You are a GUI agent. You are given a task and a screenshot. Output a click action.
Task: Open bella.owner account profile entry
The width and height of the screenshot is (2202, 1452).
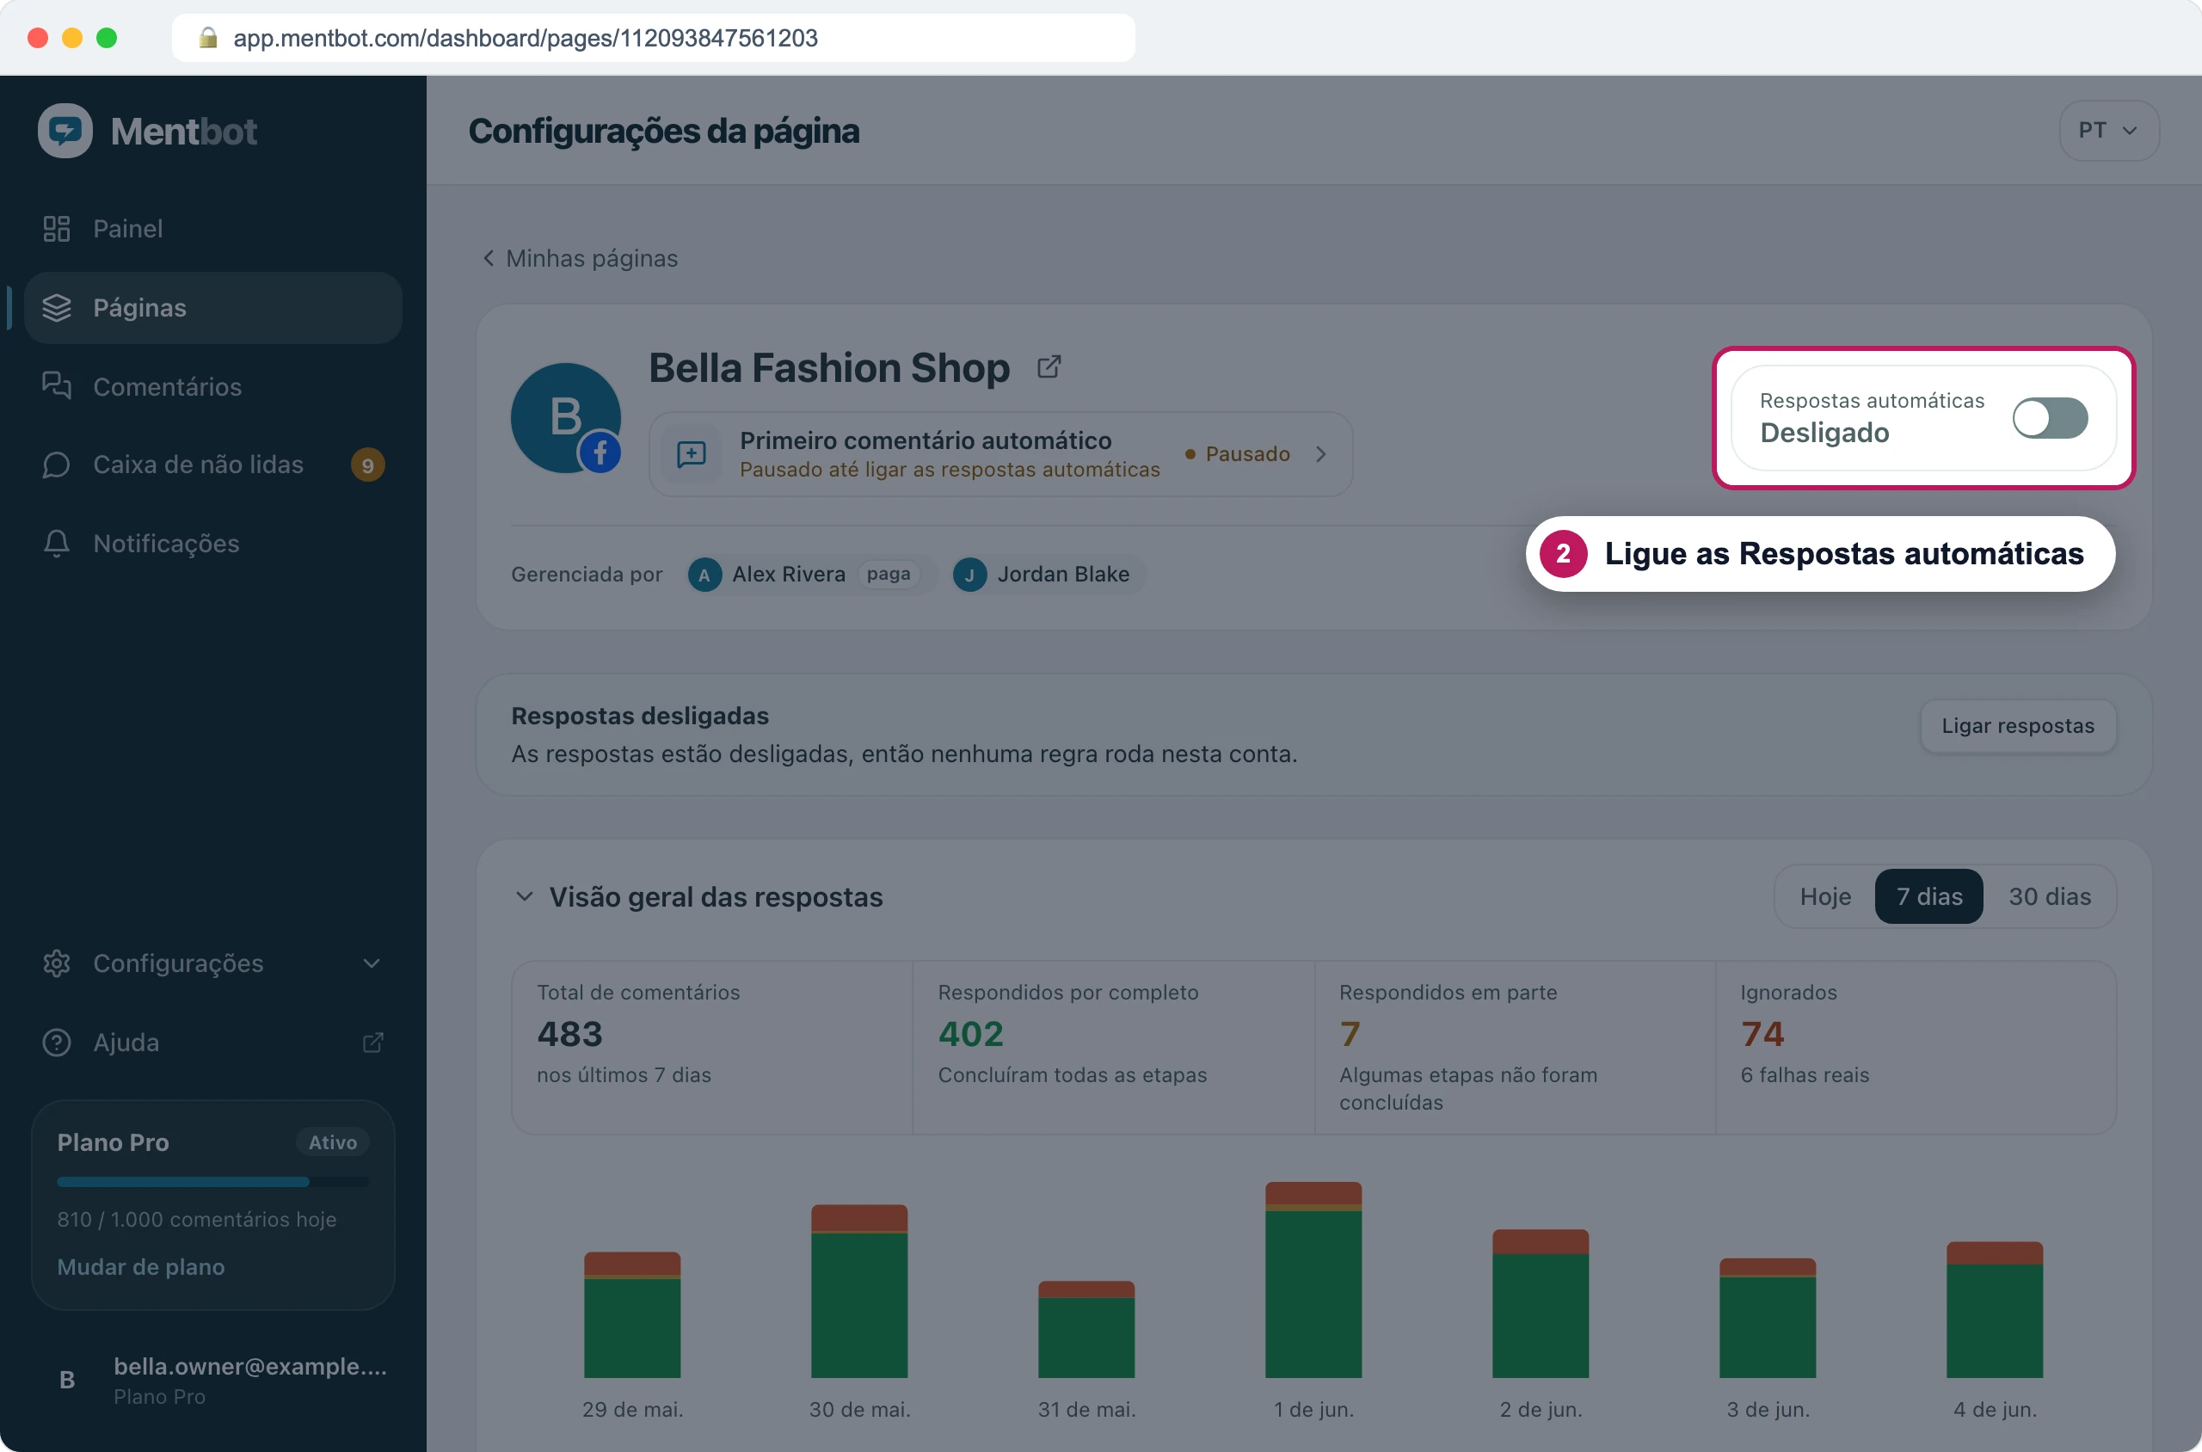pyautogui.click(x=213, y=1380)
